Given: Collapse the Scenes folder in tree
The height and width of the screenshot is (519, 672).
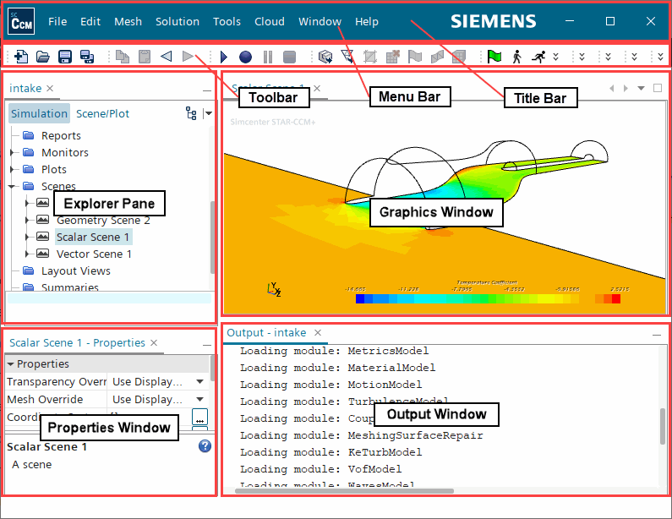Looking at the screenshot, I should pos(13,187).
